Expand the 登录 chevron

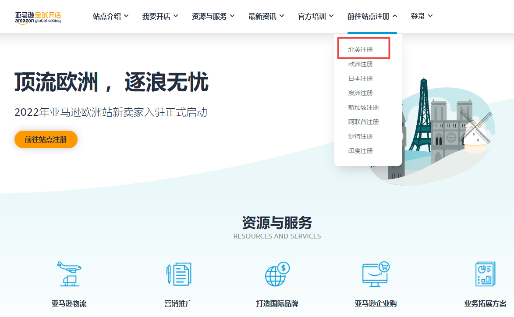tap(430, 16)
